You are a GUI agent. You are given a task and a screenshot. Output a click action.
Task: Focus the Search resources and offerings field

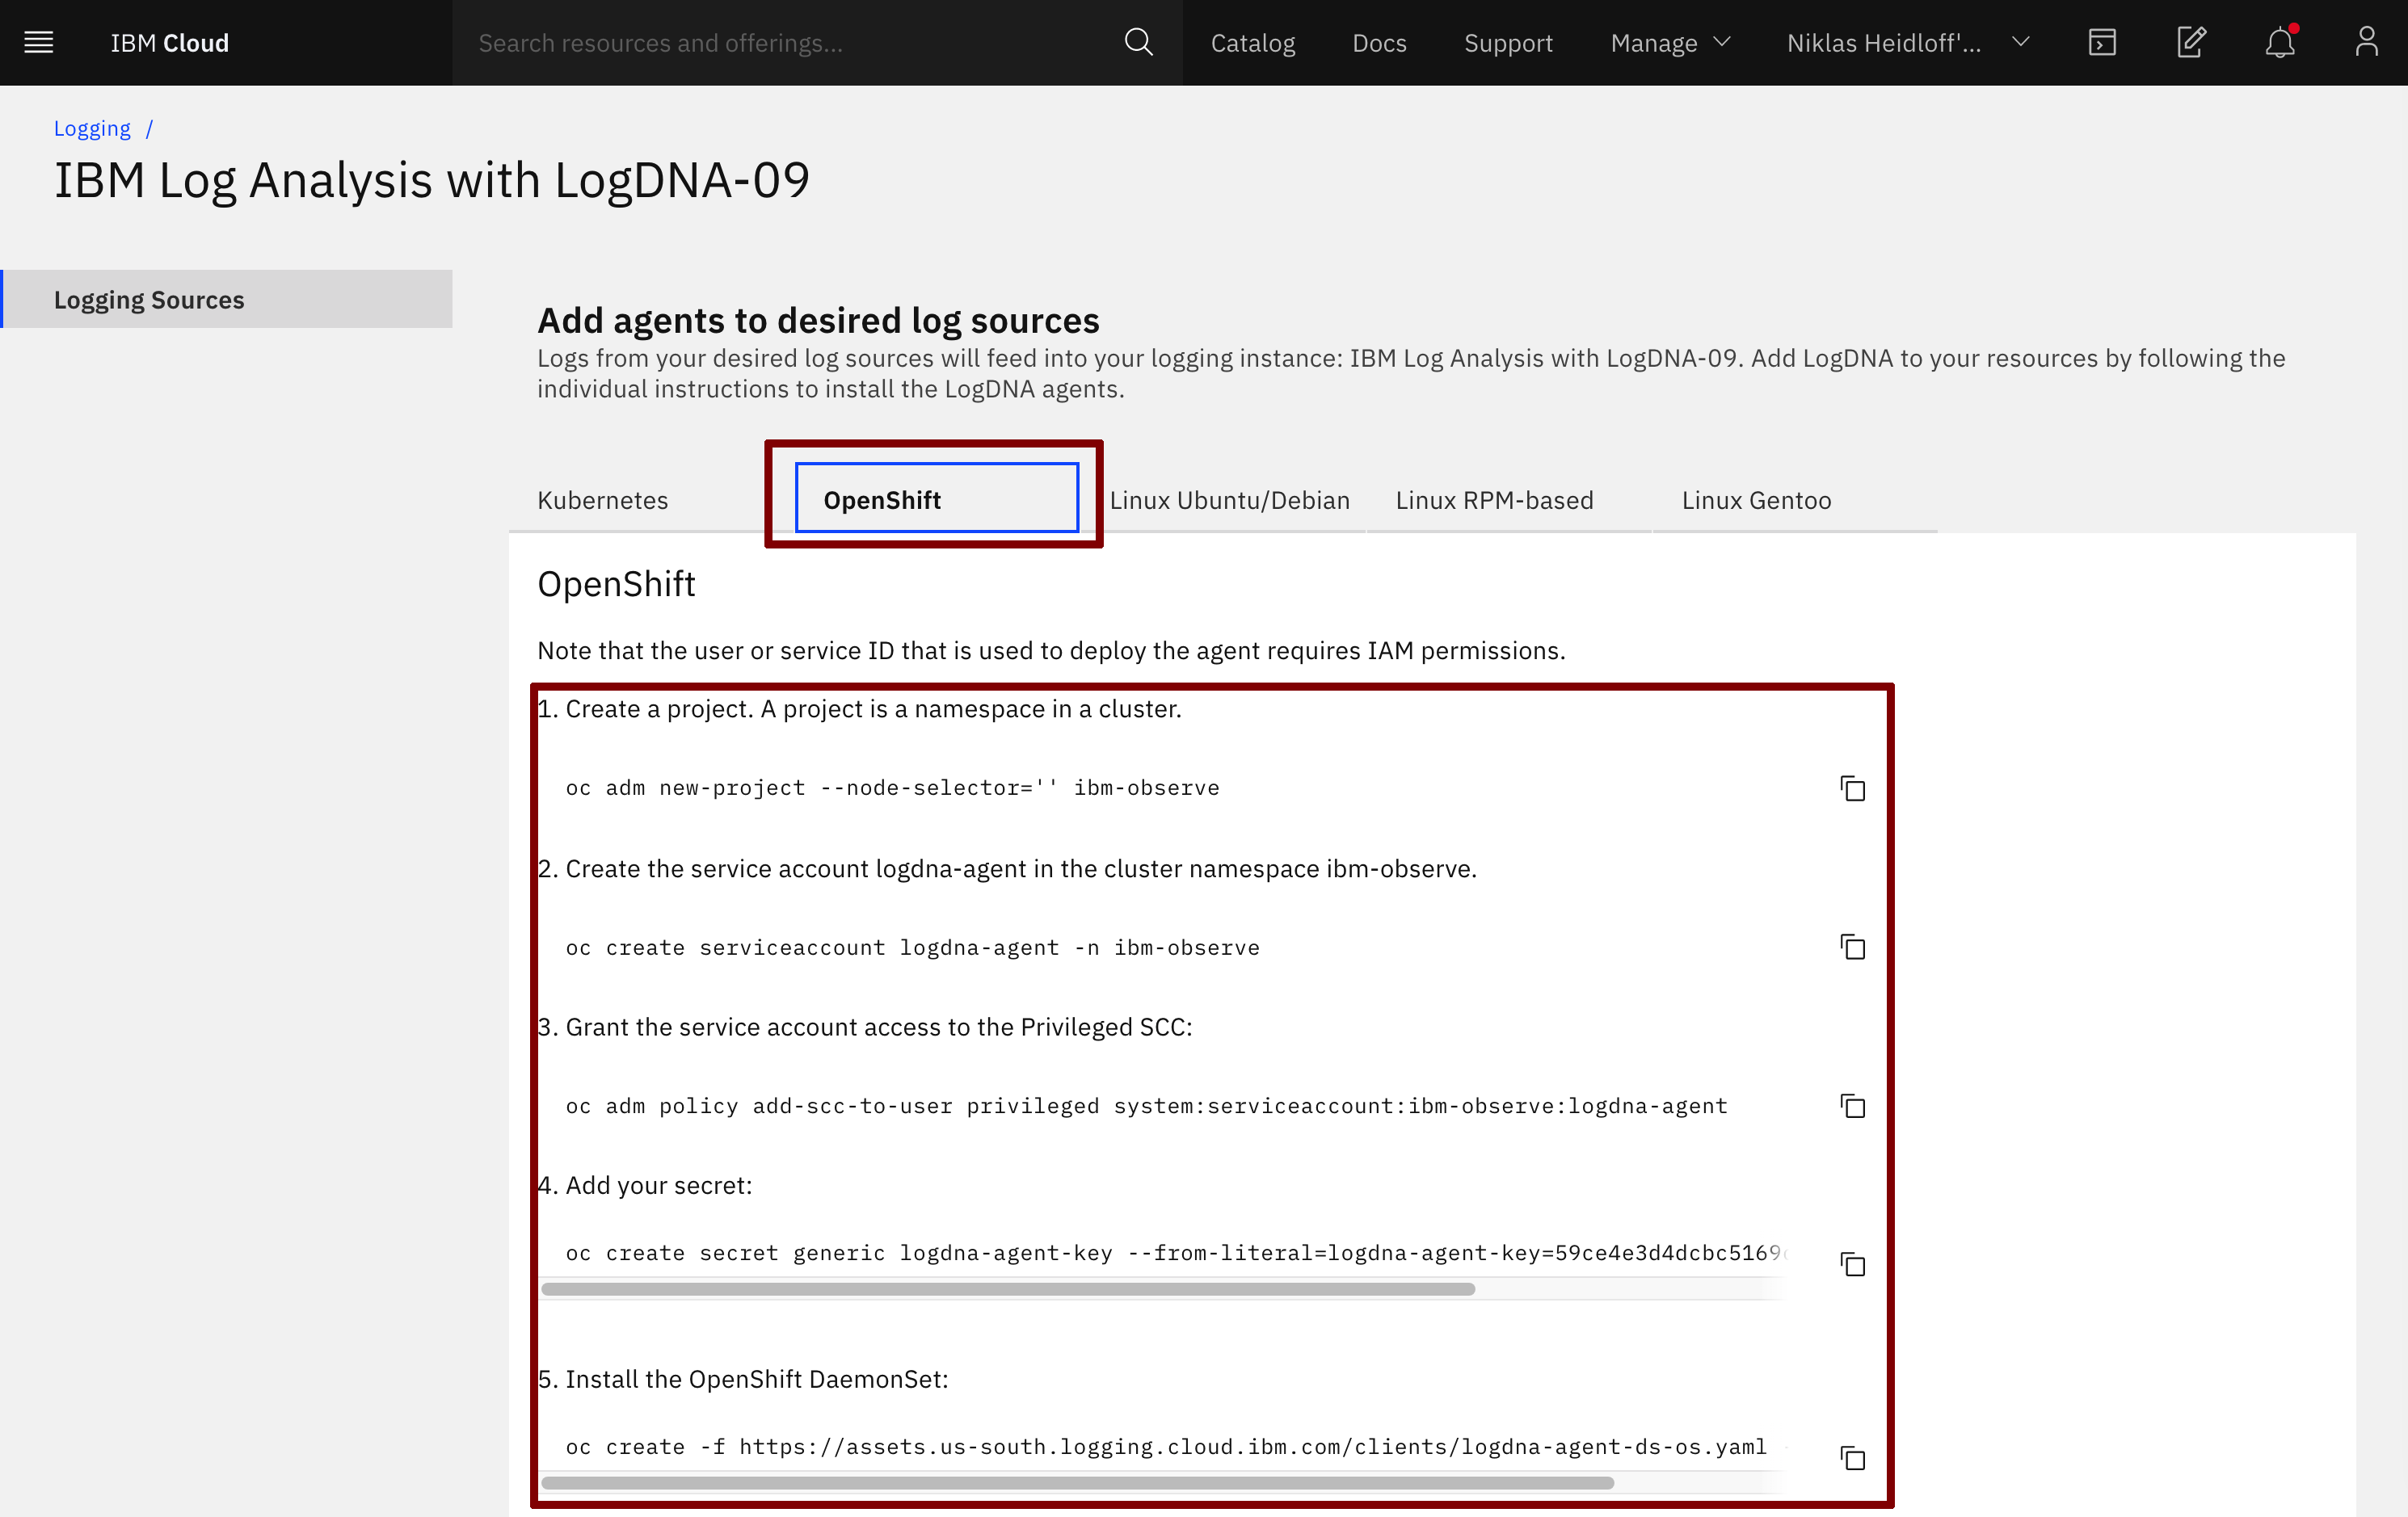click(790, 43)
